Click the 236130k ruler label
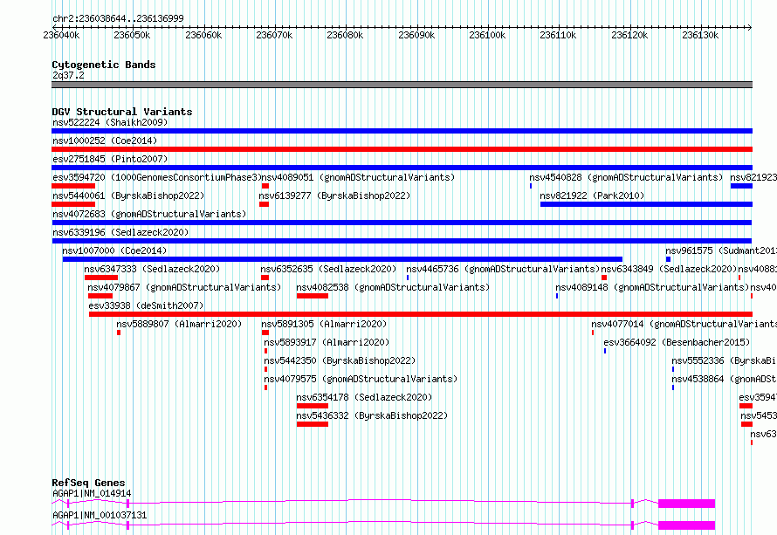The width and height of the screenshot is (777, 535). 700,35
